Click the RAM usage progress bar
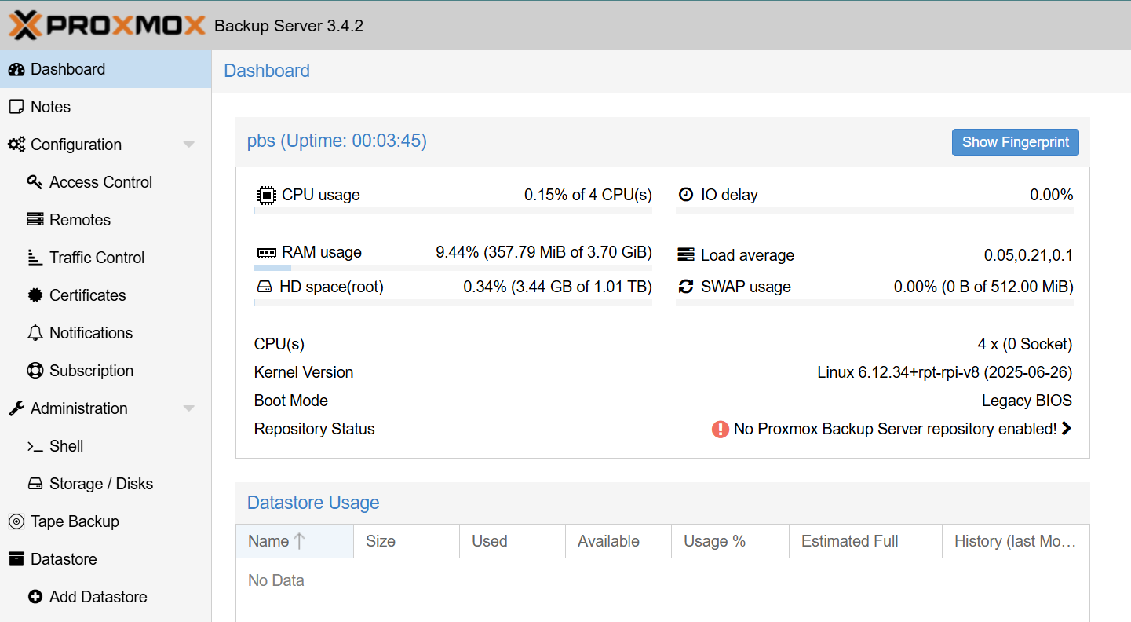 pos(453,269)
